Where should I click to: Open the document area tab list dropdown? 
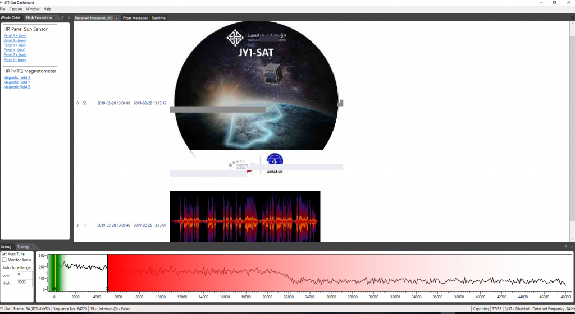click(x=572, y=18)
